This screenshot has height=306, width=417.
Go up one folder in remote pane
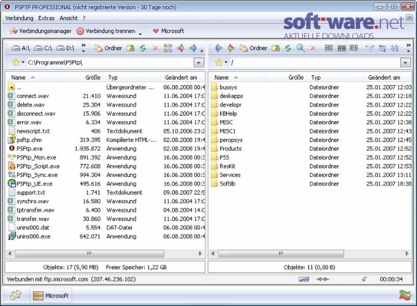pyautogui.click(x=276, y=48)
